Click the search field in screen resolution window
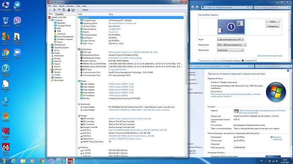293x164 pixels. pos(272,8)
